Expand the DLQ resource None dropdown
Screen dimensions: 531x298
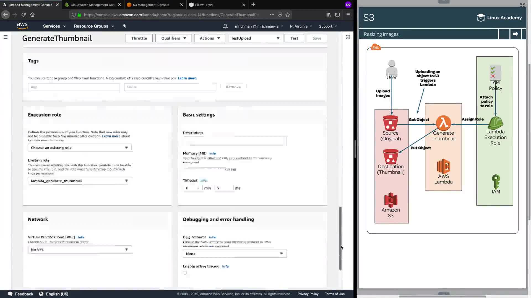[235, 254]
